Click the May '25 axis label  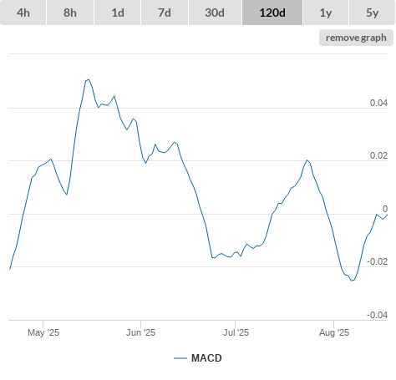point(43,332)
